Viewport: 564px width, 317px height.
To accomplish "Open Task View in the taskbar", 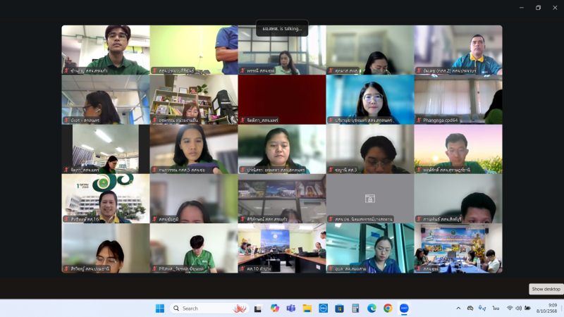I will pos(258,309).
